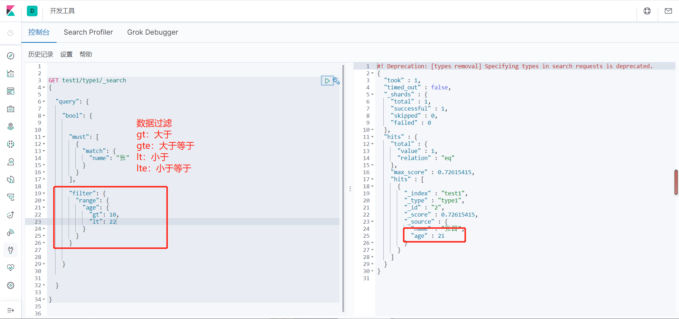Open Management gear icon in sidebar
This screenshot has width=679, height=319.
11,285
